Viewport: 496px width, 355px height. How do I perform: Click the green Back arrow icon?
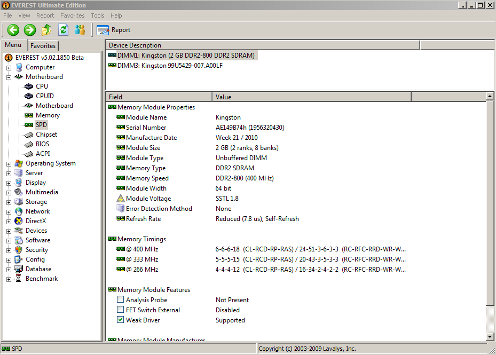(13, 30)
